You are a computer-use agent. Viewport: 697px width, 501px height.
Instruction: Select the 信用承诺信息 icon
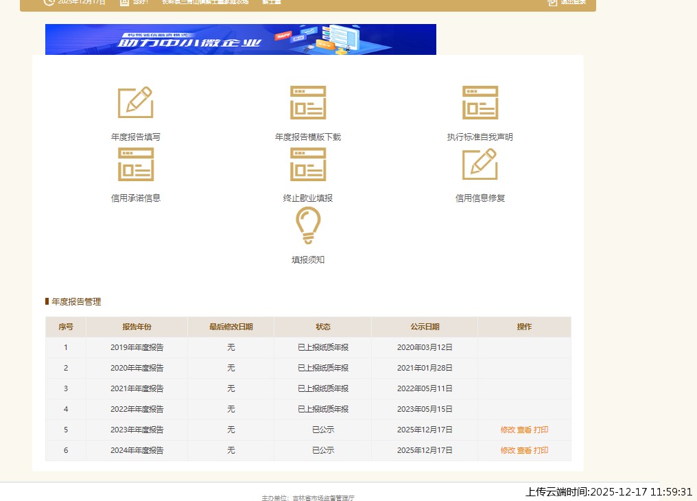click(135, 165)
